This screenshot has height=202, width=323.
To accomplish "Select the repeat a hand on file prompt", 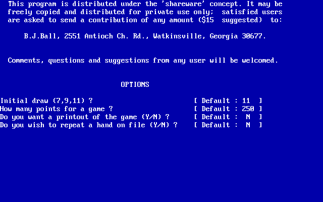I will 88,125.
